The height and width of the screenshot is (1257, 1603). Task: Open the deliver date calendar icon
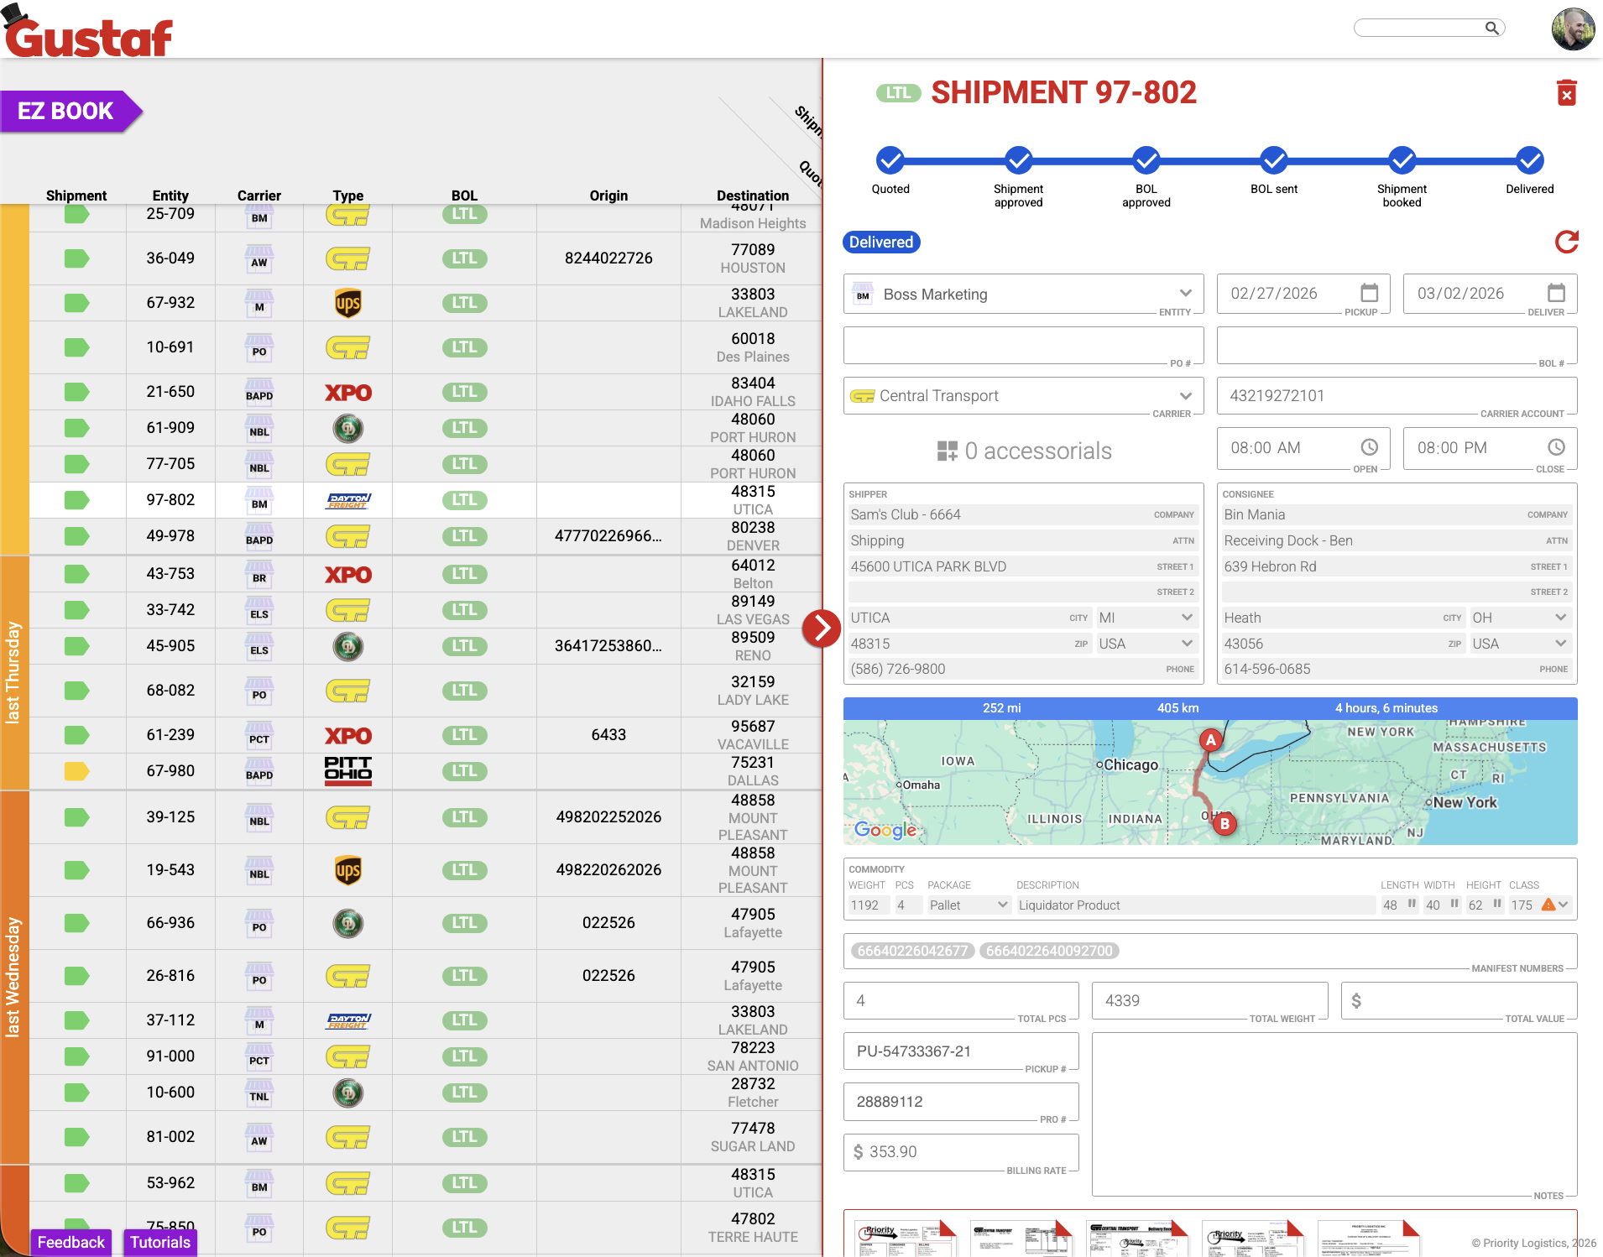coord(1556,293)
